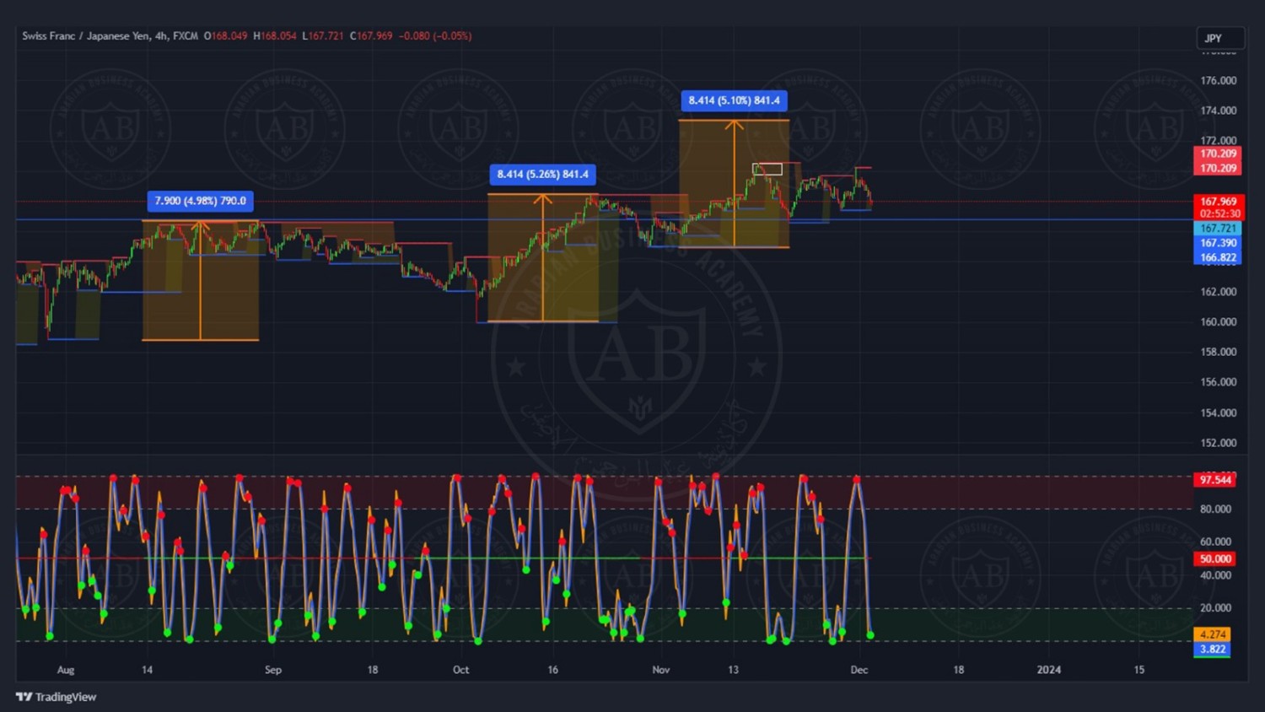Click the 167.721 price axis tag
This screenshot has width=1265, height=712.
coord(1218,229)
